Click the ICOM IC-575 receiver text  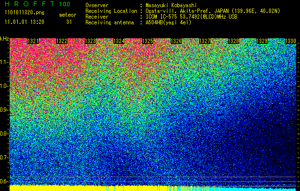tap(191, 17)
